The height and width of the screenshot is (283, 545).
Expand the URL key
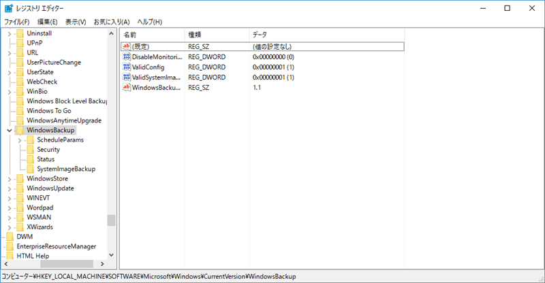pos(10,53)
